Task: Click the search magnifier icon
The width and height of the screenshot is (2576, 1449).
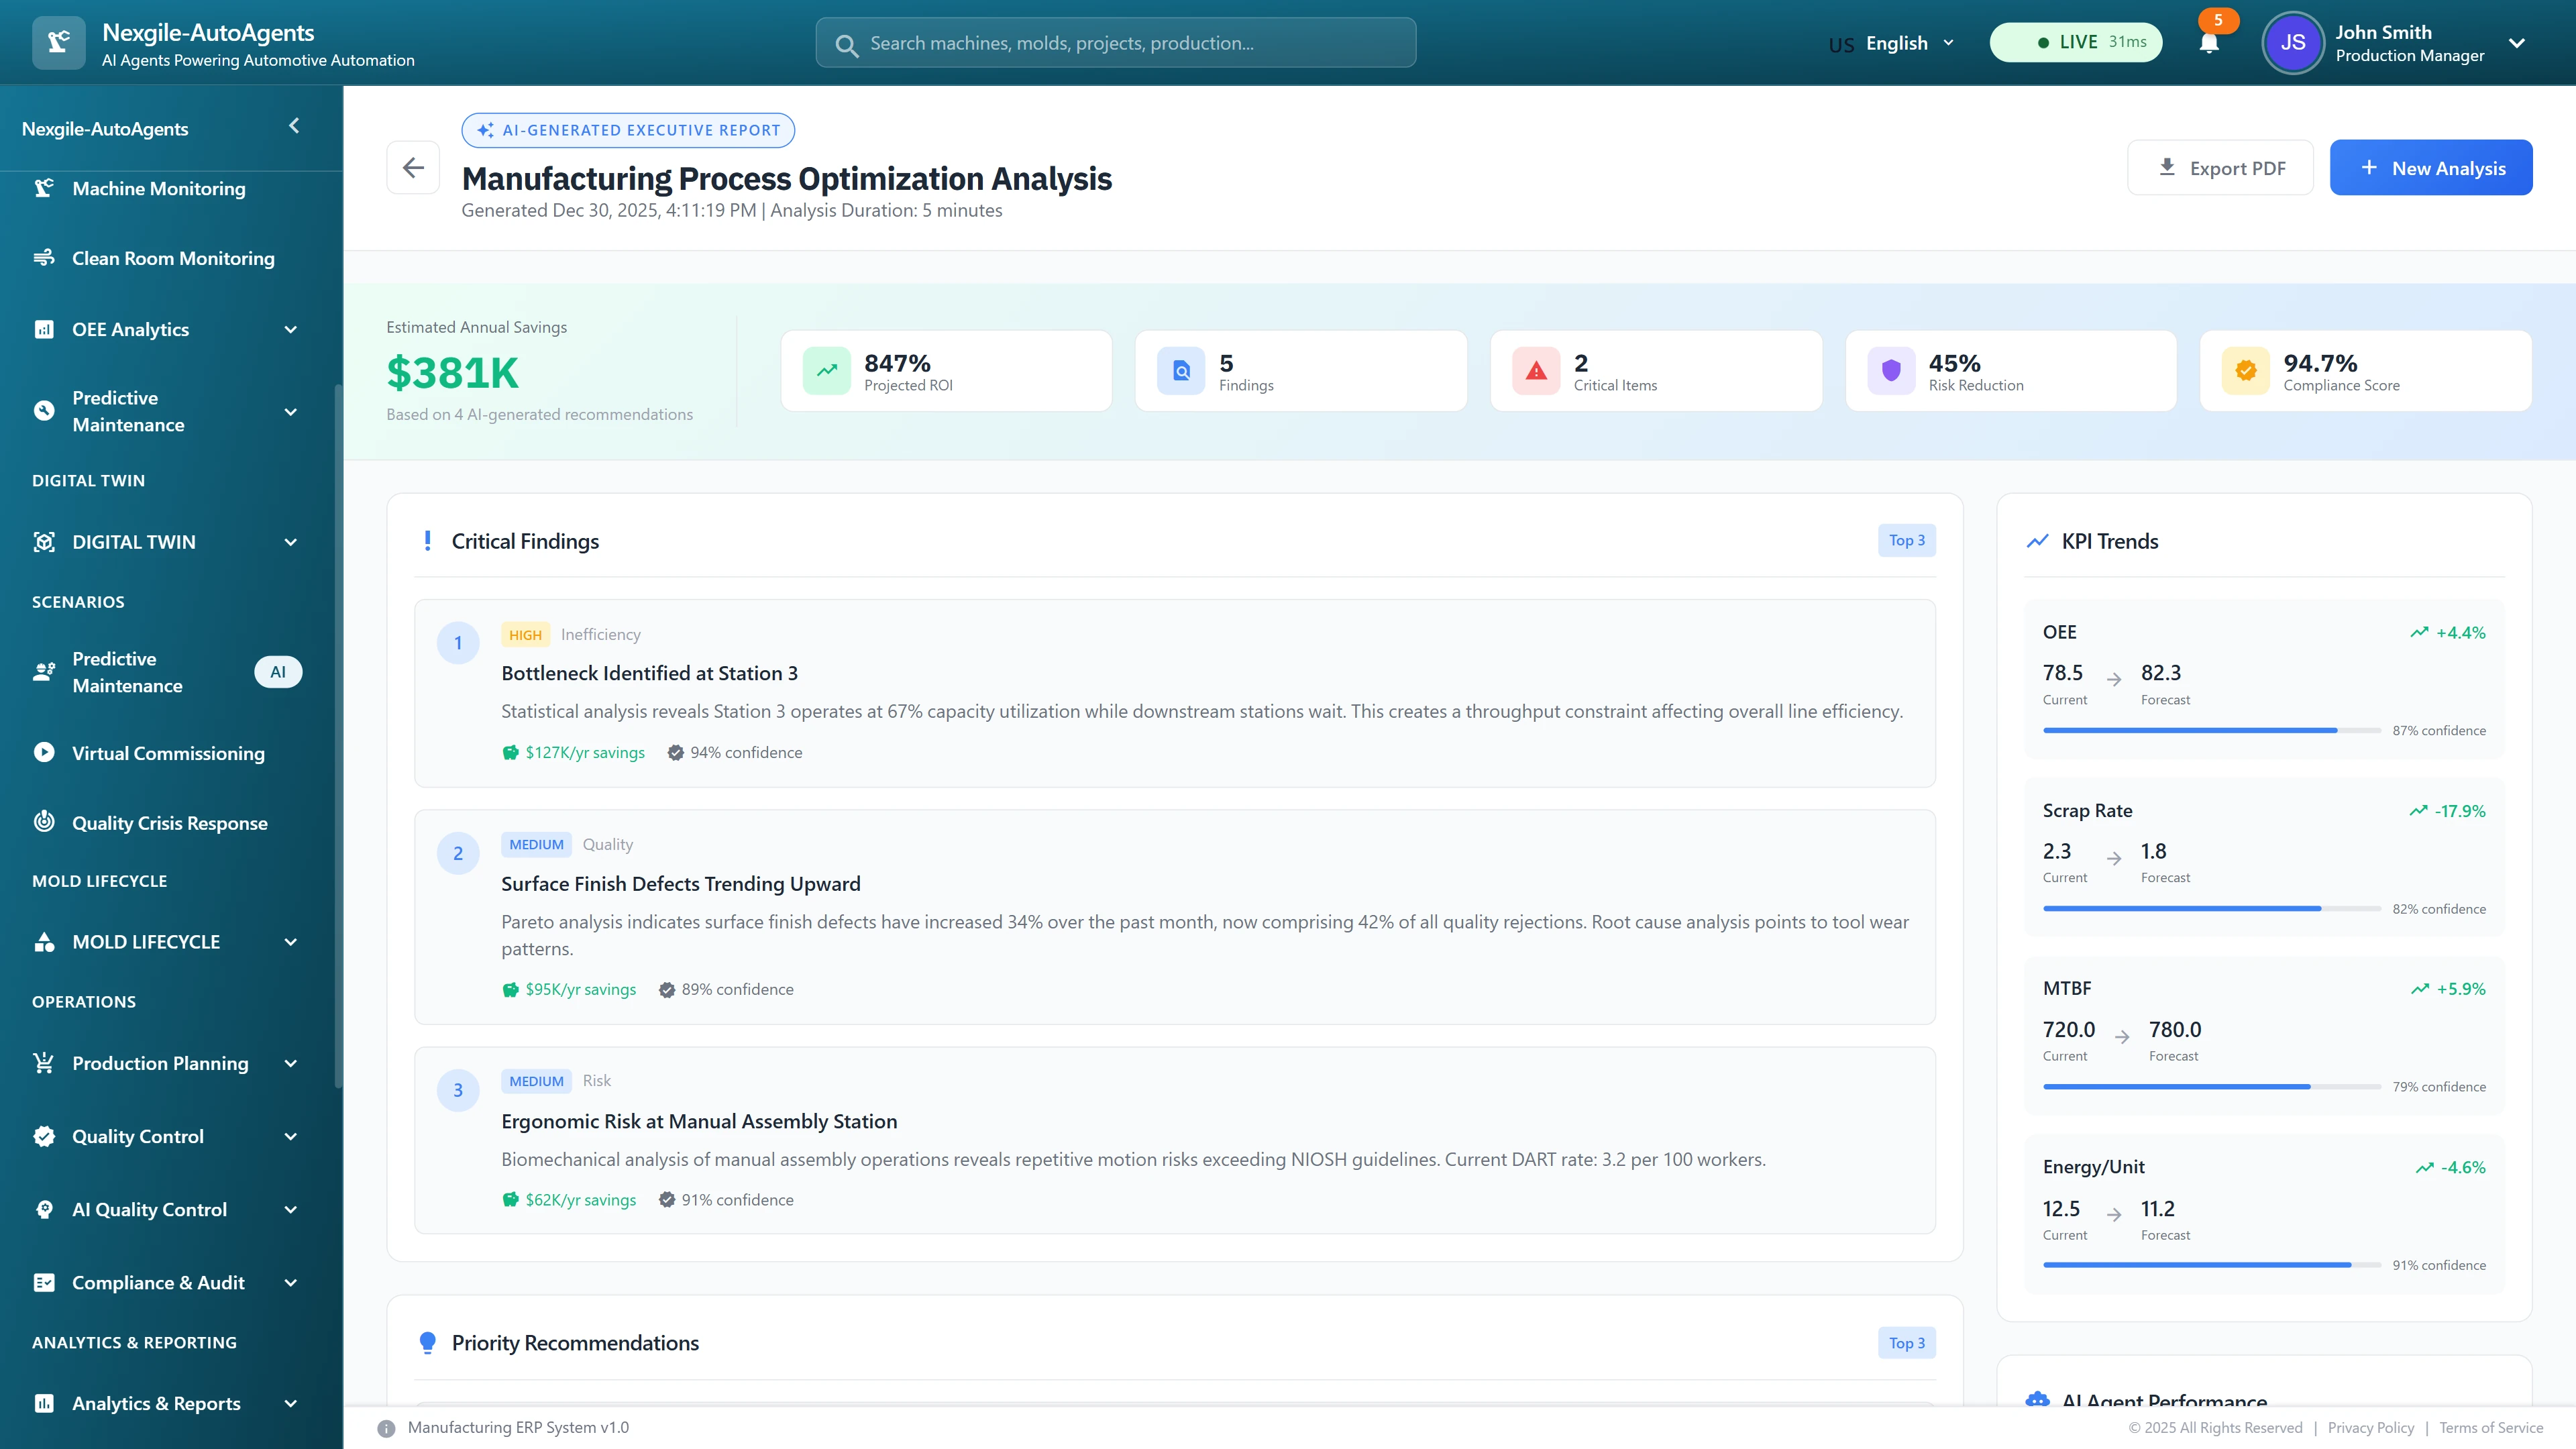Action: 846,43
